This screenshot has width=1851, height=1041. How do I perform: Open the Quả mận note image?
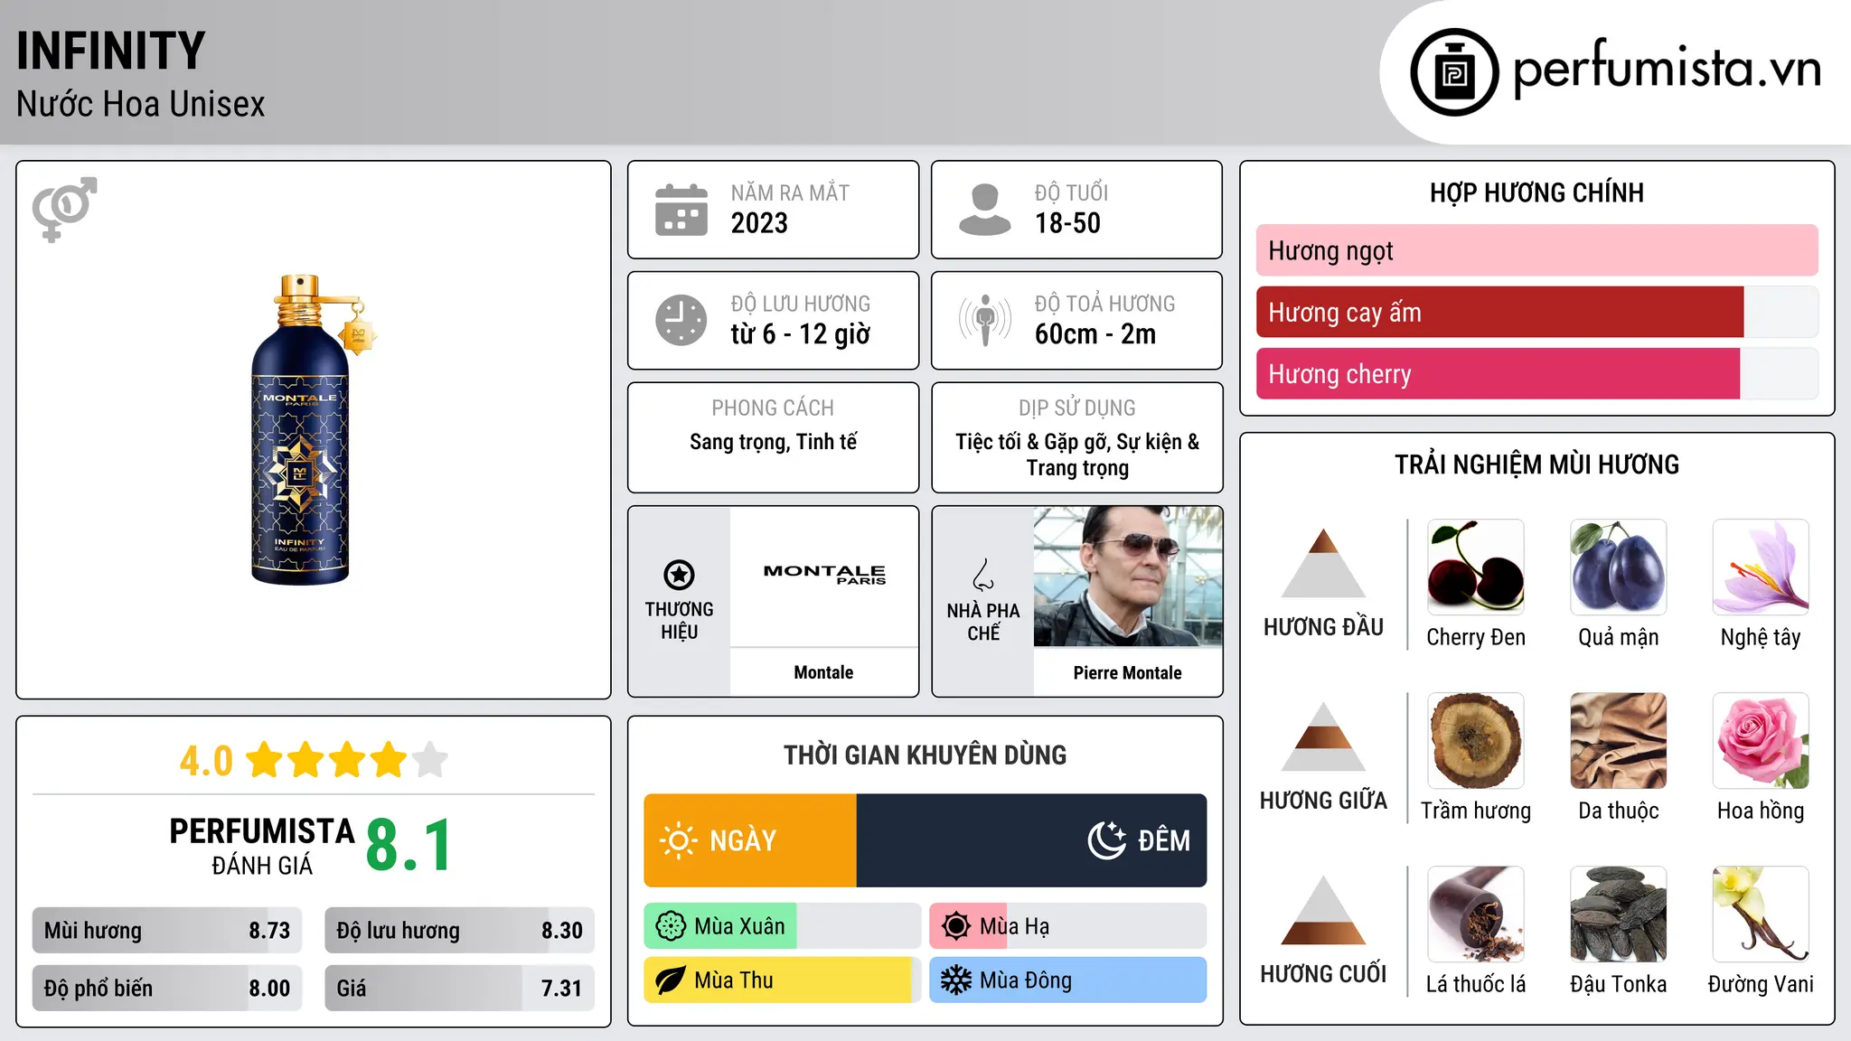[1618, 567]
